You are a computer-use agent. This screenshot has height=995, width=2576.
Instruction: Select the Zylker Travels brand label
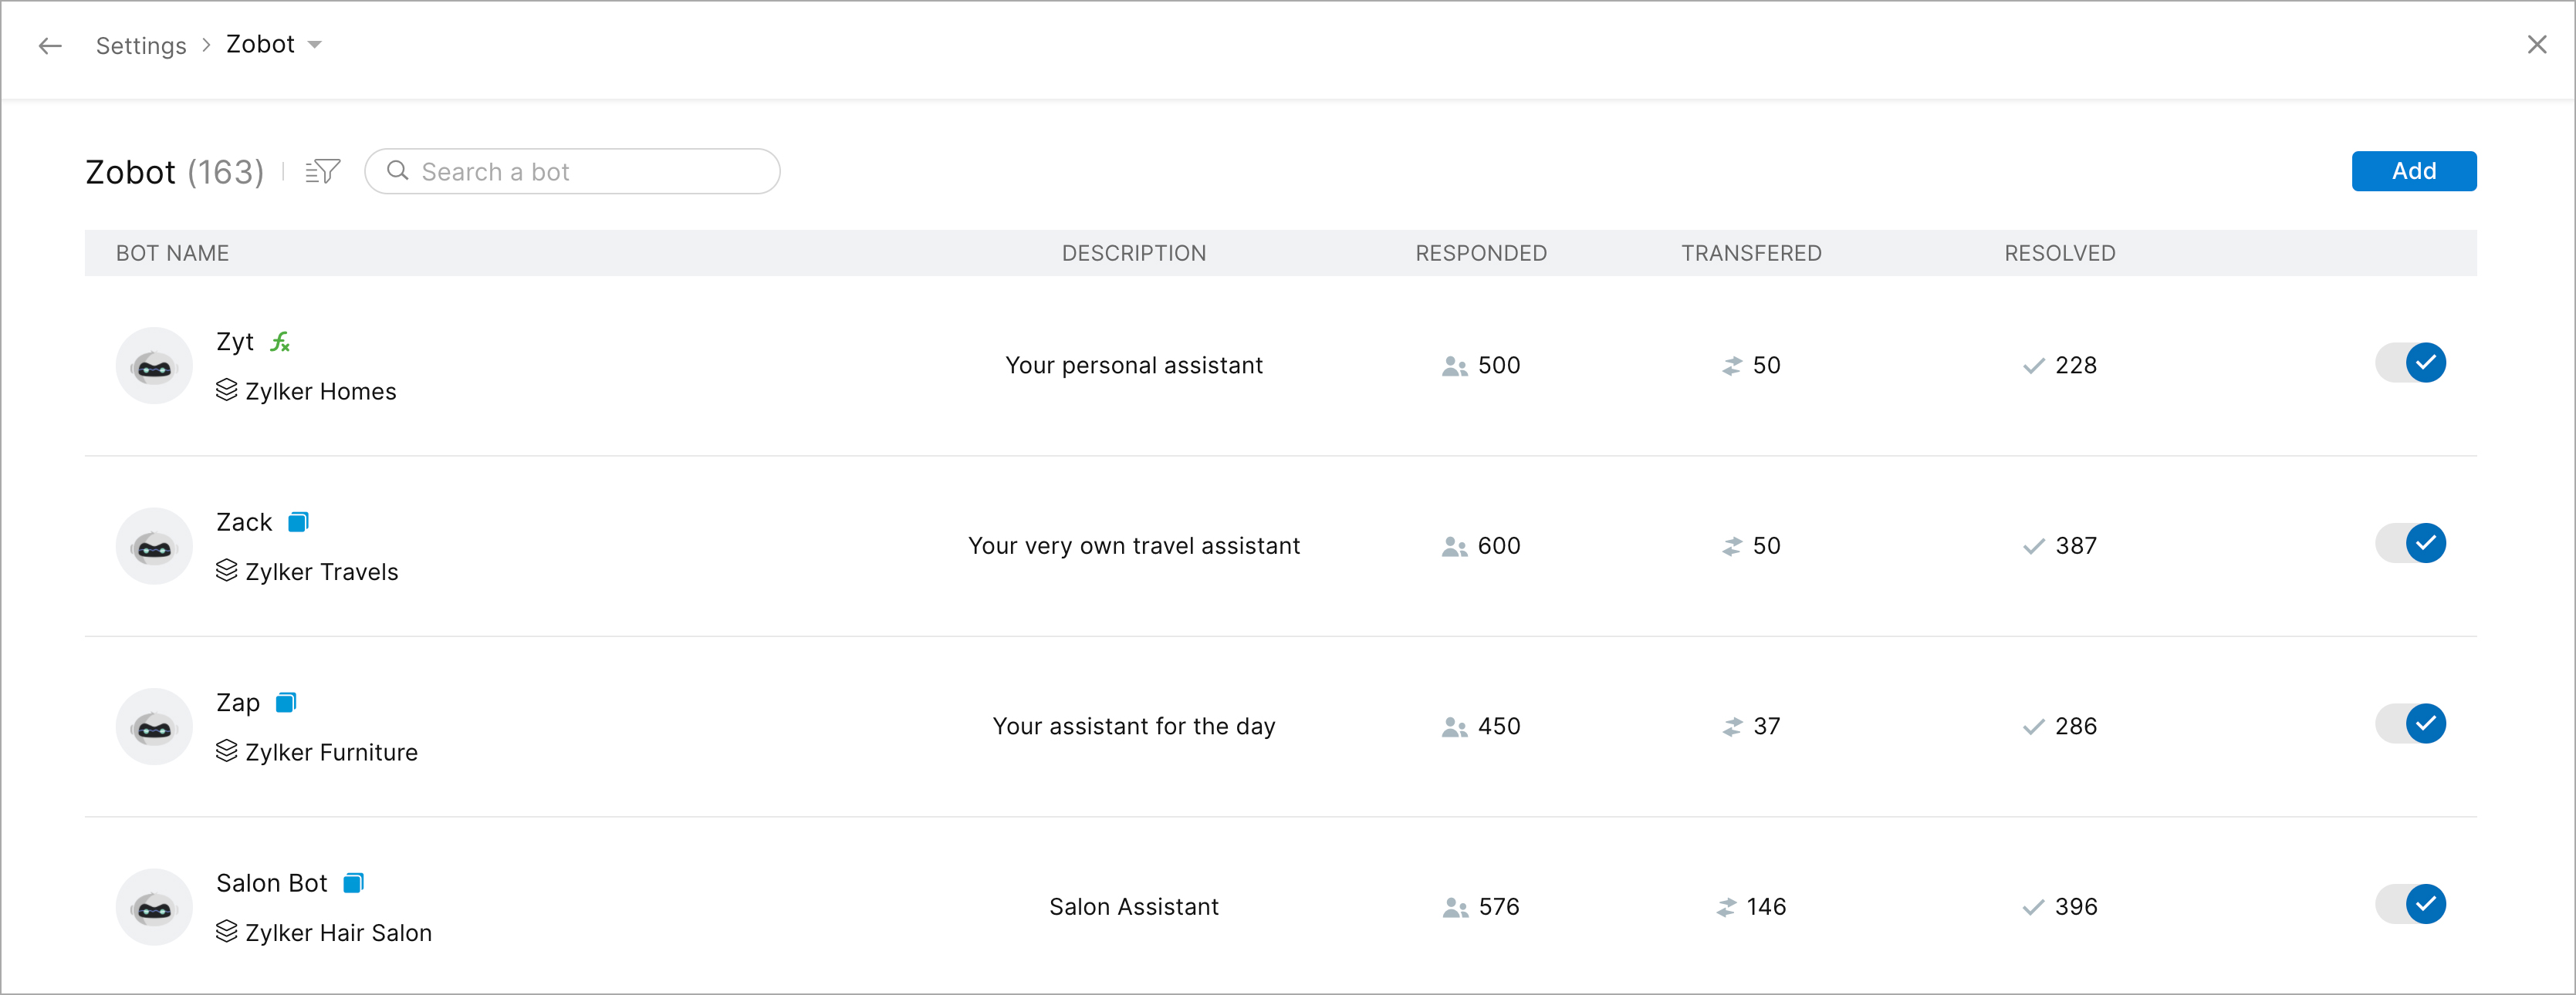click(322, 572)
